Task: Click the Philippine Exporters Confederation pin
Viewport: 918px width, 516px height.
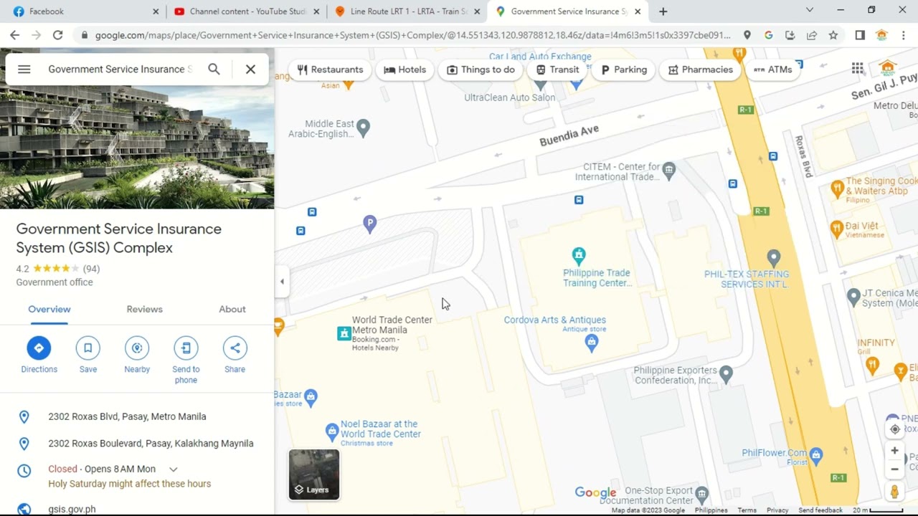Action: (726, 373)
